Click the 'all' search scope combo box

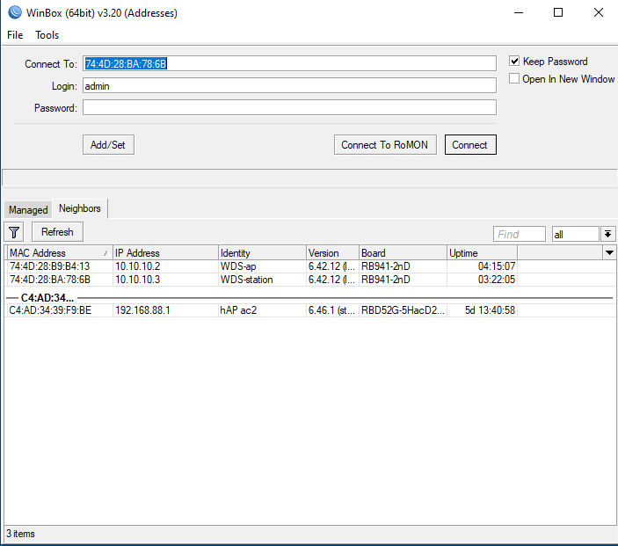click(x=576, y=234)
